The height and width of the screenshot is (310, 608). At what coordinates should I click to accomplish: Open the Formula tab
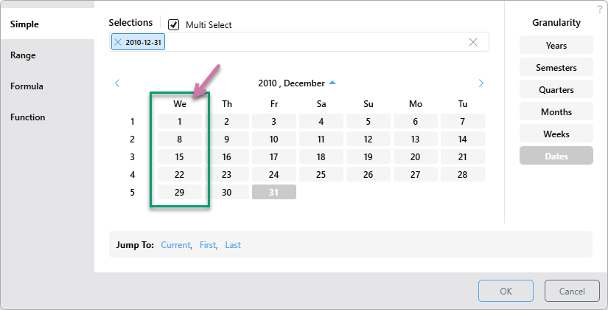(x=27, y=86)
